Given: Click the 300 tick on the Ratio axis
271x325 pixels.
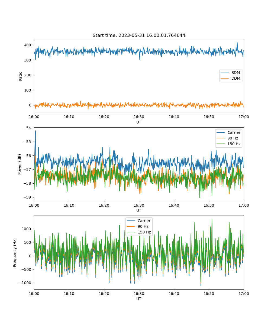Looking at the screenshot, I should pyautogui.click(x=28, y=60).
